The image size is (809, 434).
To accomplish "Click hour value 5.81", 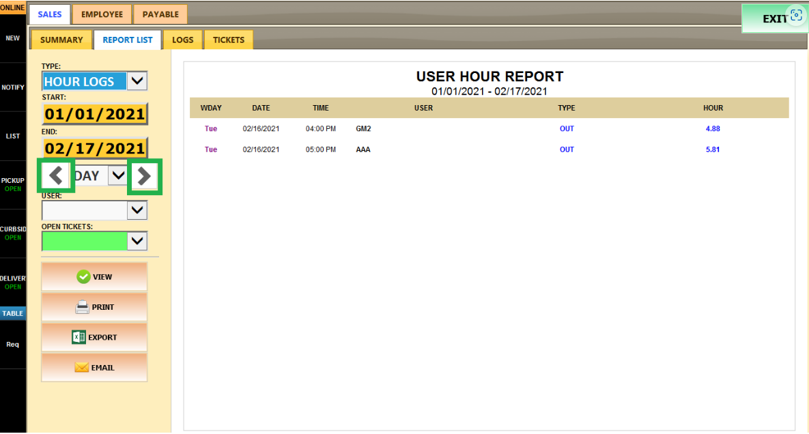I will (x=713, y=149).
